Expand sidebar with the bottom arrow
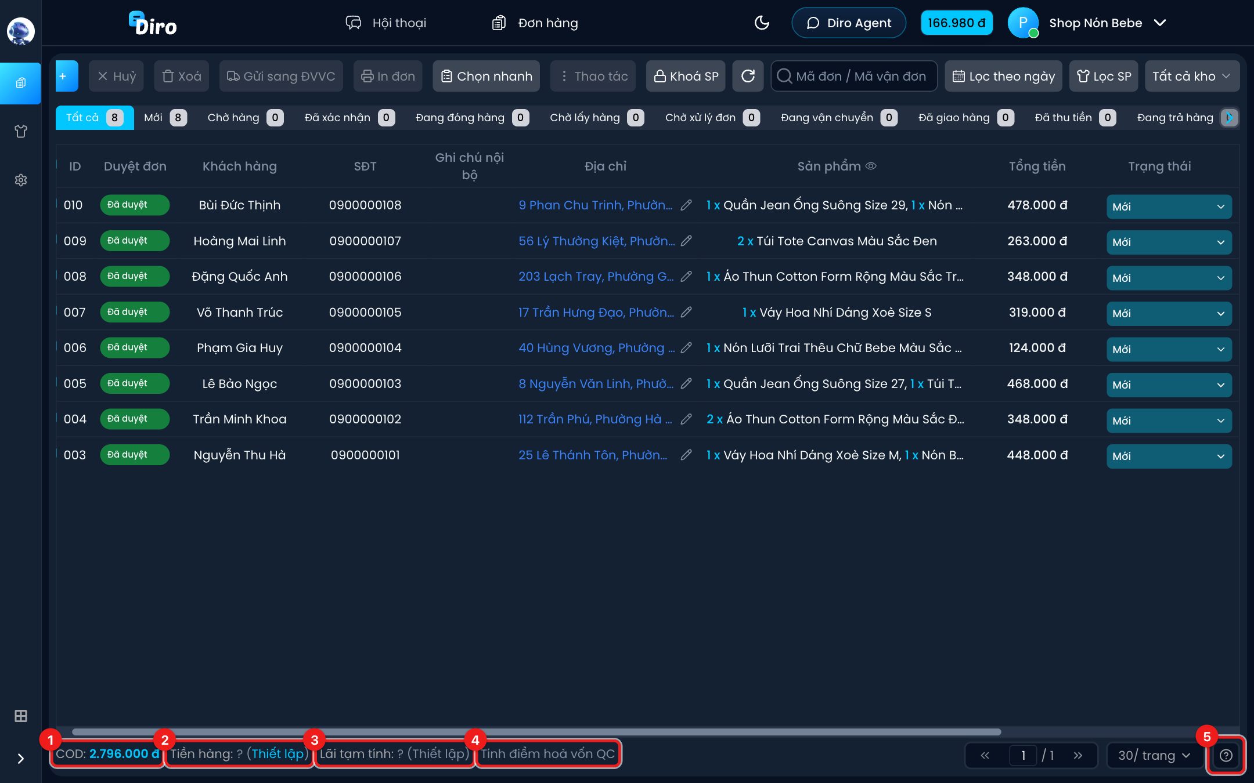1254x783 pixels. click(x=21, y=759)
